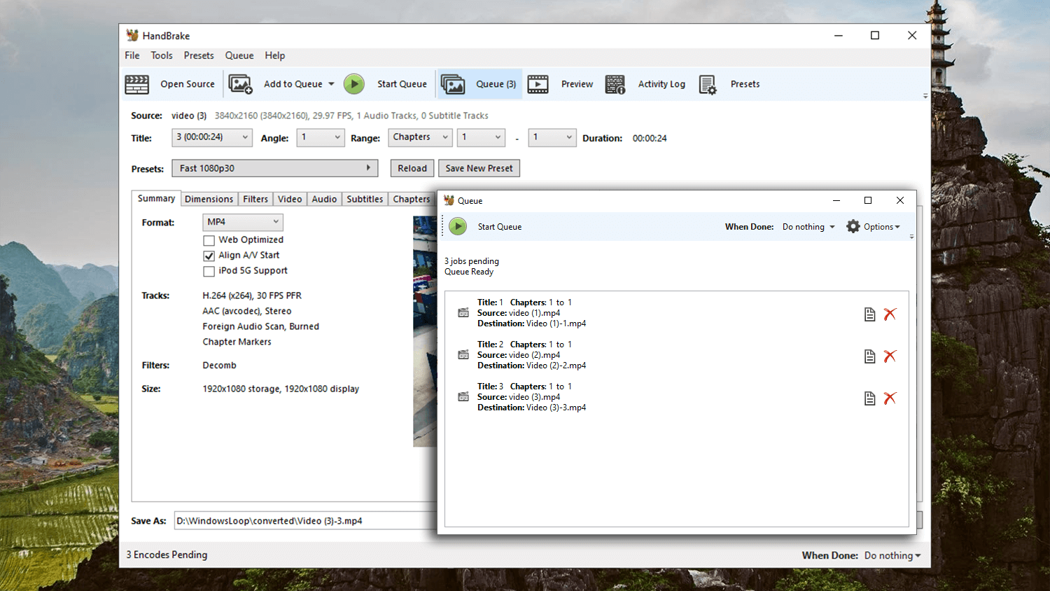Switch to the Chapters tab
The width and height of the screenshot is (1050, 591).
point(412,200)
